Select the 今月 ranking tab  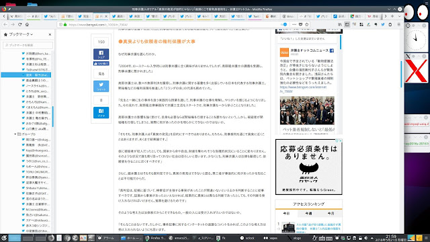click(x=331, y=214)
